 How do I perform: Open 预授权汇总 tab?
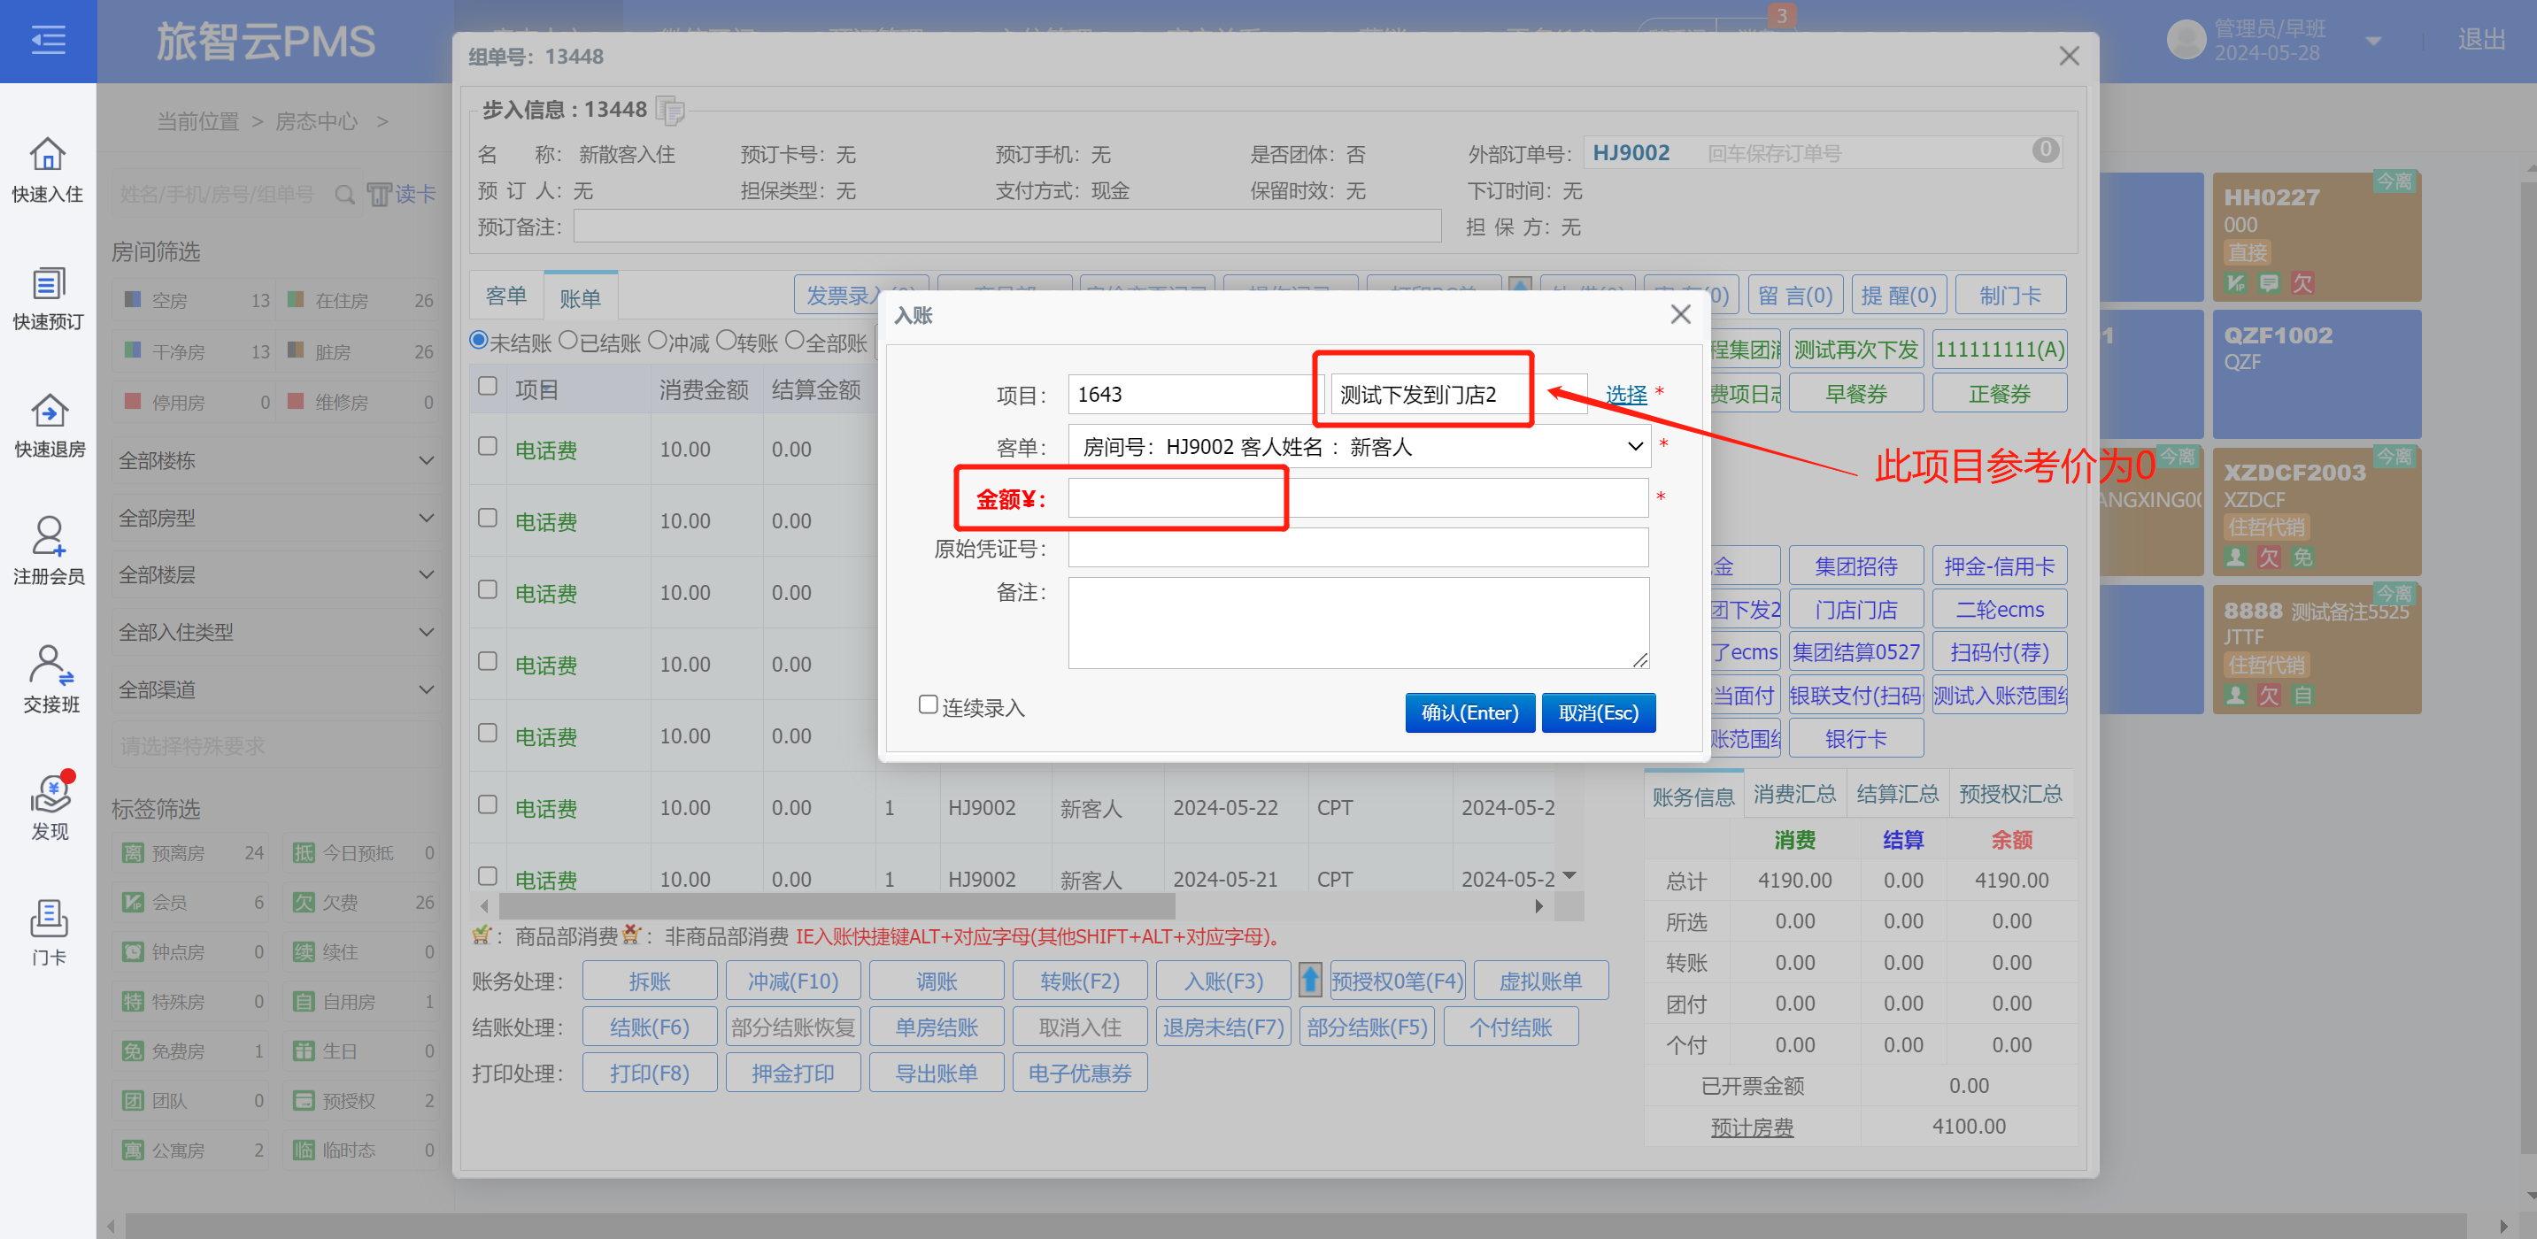[2010, 794]
